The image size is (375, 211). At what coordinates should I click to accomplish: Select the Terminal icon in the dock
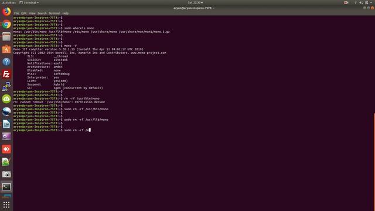click(x=6, y=187)
